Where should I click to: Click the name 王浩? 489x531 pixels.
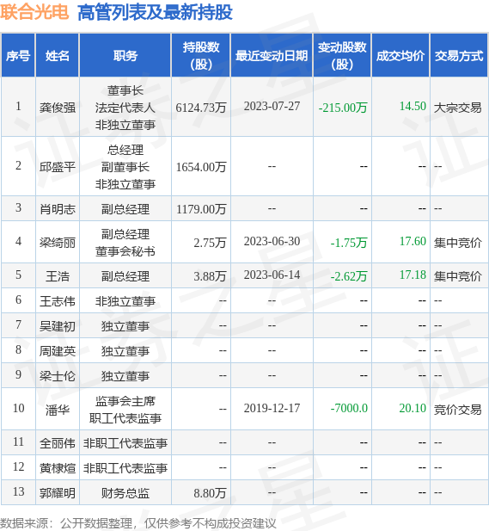(58, 276)
